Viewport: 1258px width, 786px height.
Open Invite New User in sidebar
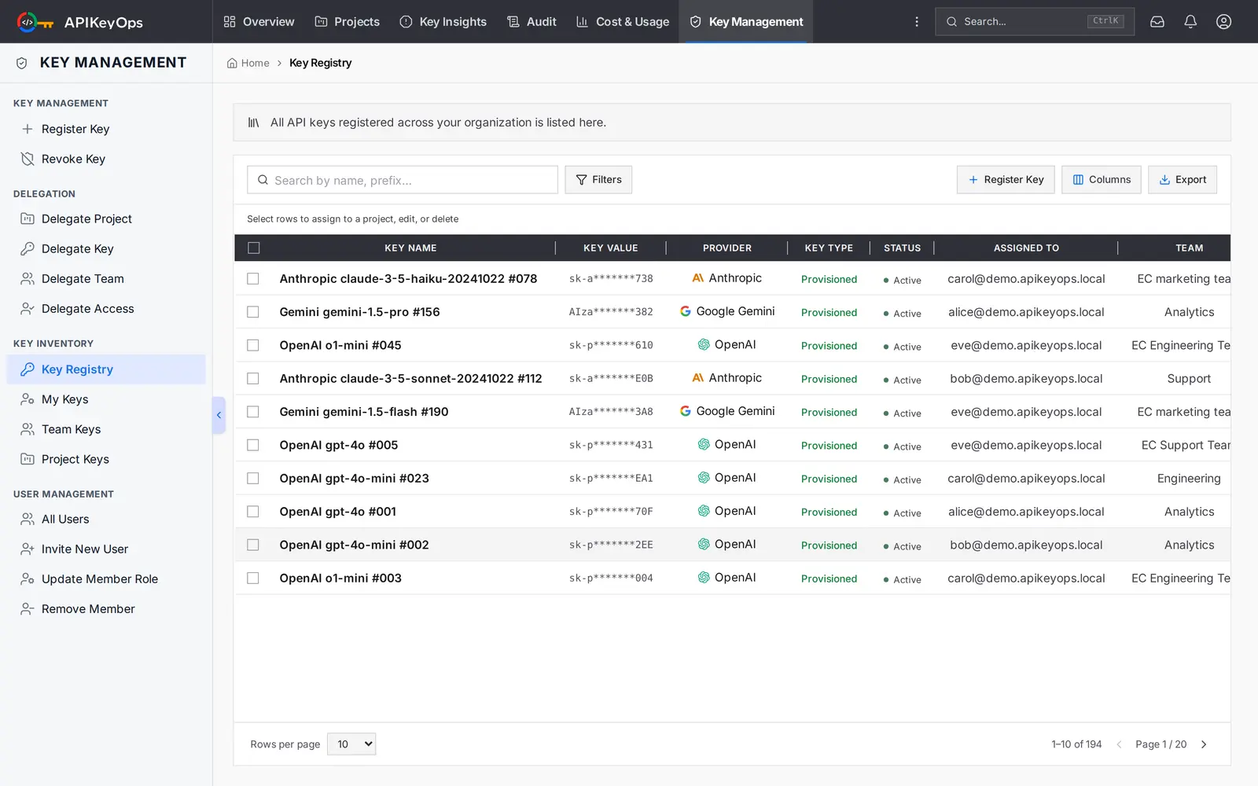106,549
